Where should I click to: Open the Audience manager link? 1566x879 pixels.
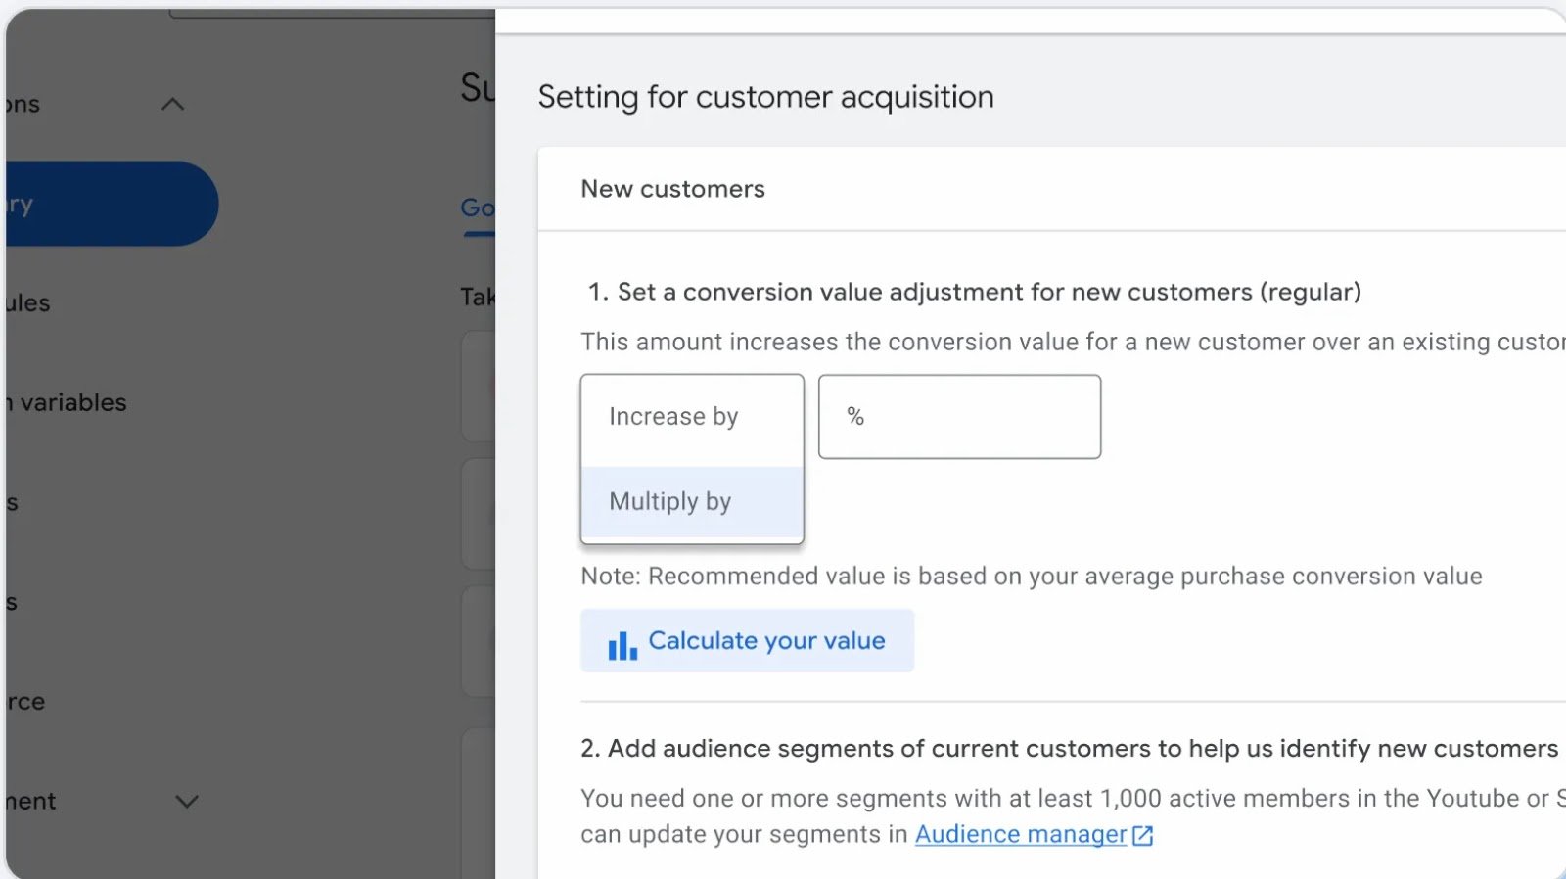click(1021, 834)
